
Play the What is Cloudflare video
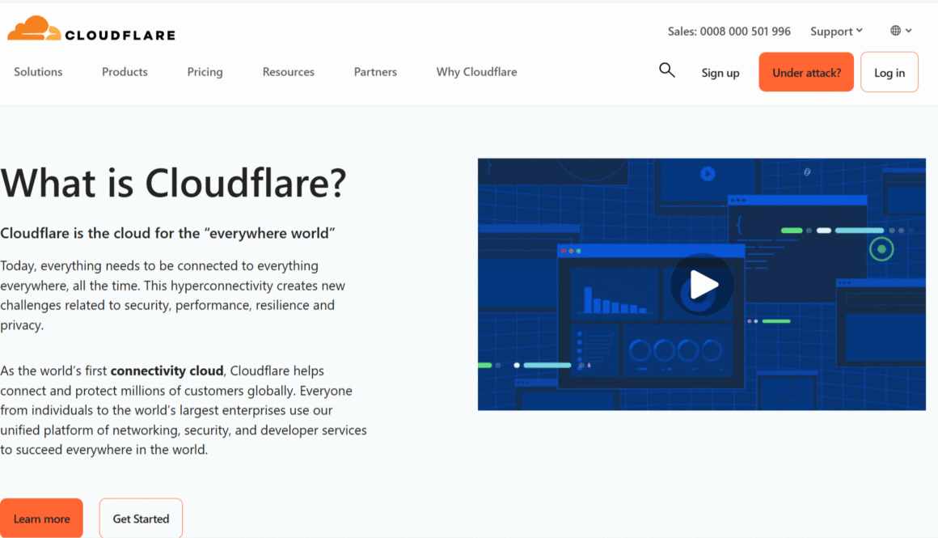[x=702, y=285]
